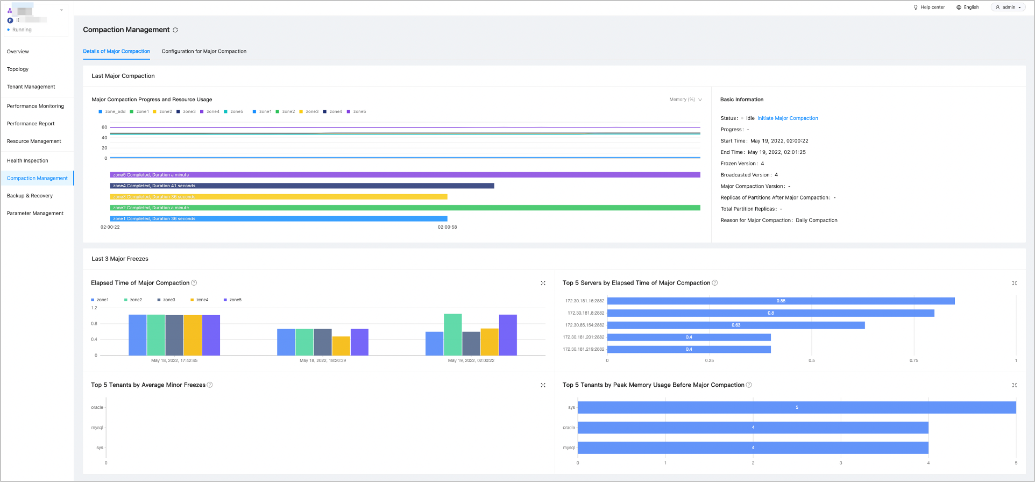Click the bar for server 172.30.181.201:2882
The image size is (1035, 482).
pyautogui.click(x=689, y=337)
